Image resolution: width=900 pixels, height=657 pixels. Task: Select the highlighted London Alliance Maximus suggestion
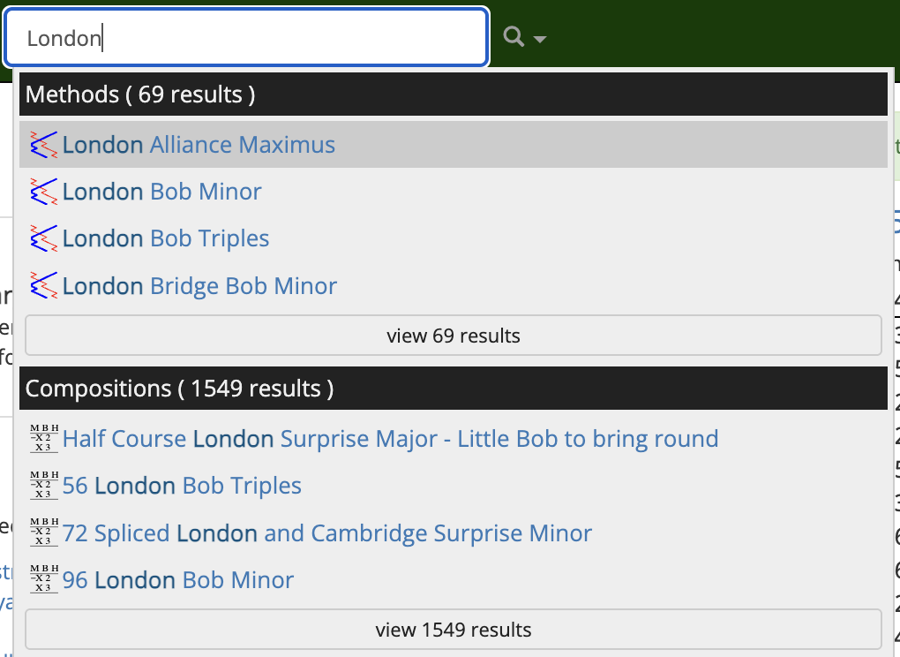point(199,144)
